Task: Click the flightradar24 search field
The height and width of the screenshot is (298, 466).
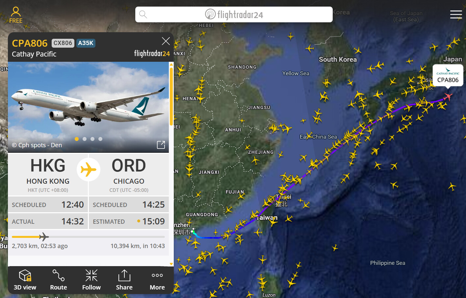Action: (x=234, y=14)
